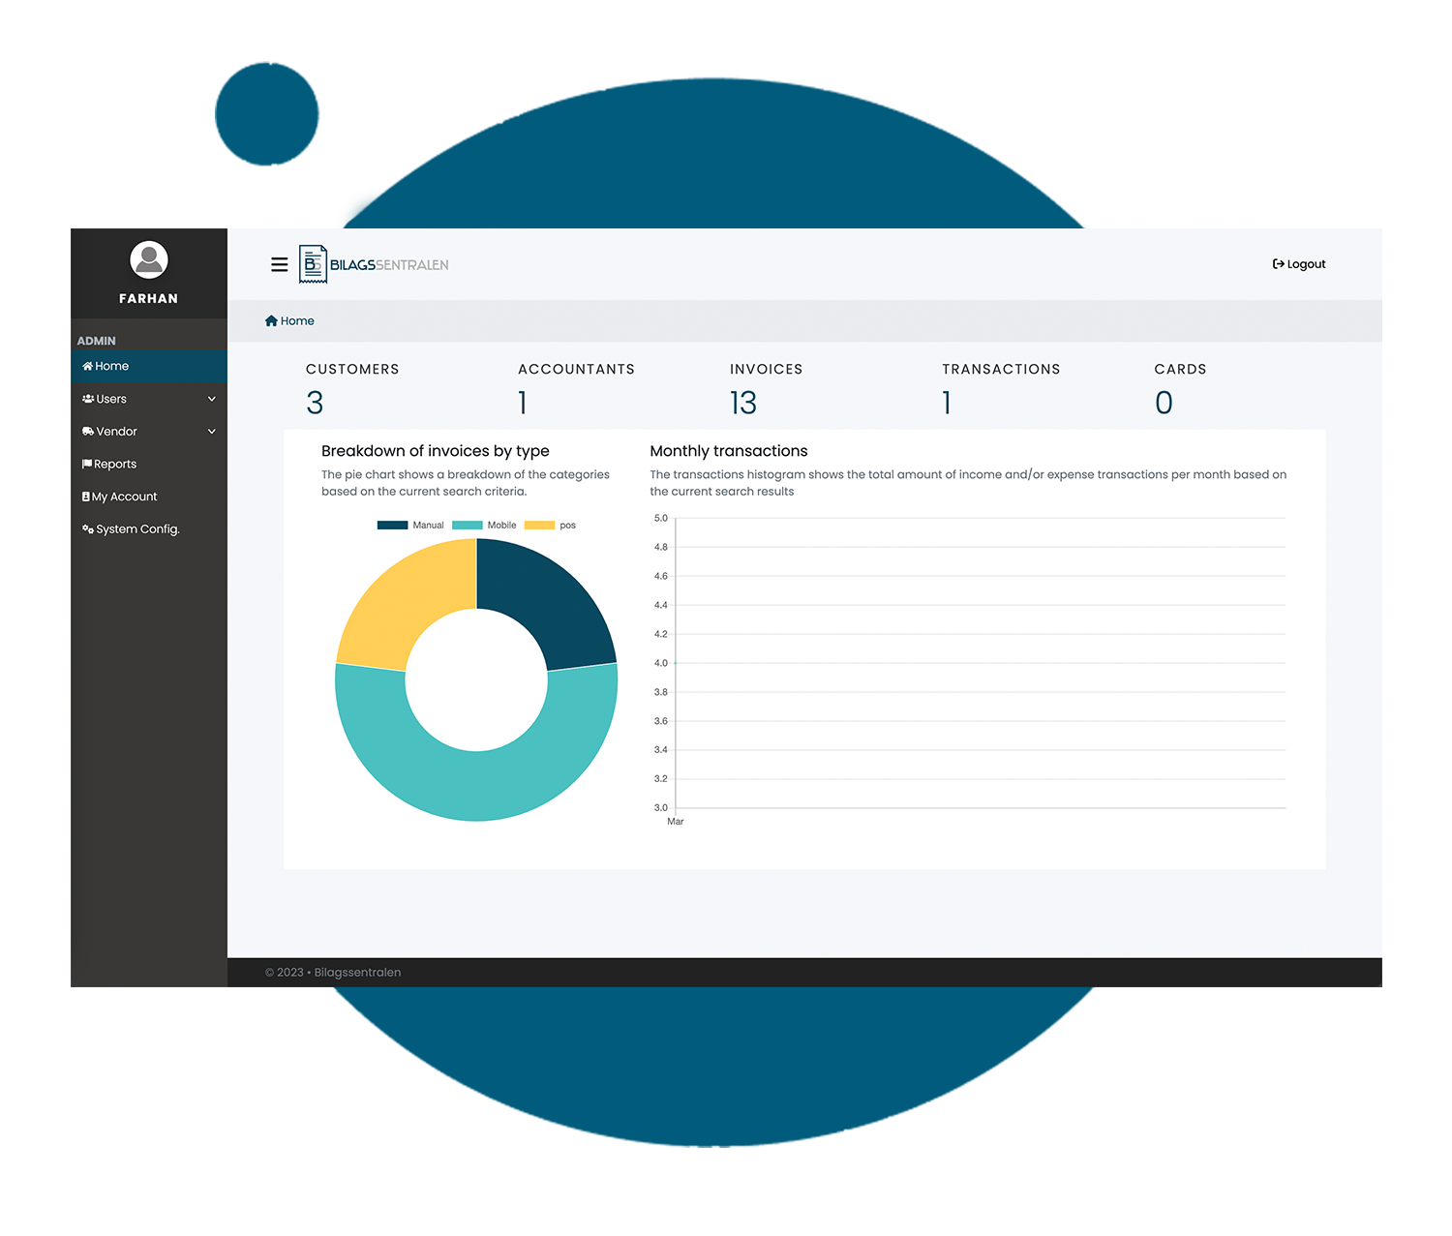Click the System Config gears icon
This screenshot has height=1236, width=1452.
tap(88, 529)
